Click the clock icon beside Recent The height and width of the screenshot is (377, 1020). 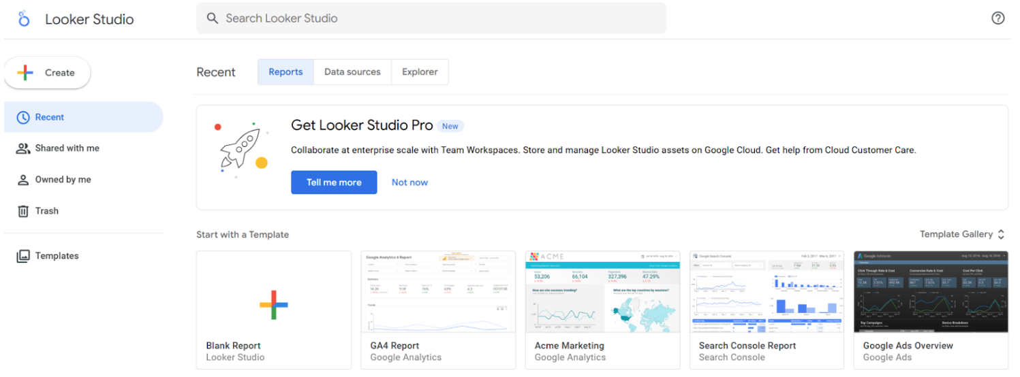[23, 117]
